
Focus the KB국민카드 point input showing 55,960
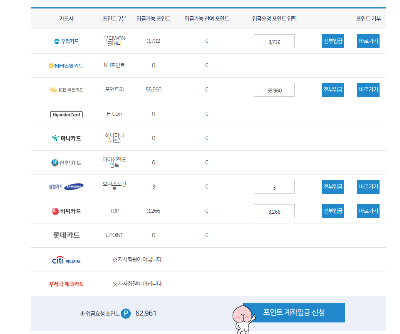pyautogui.click(x=274, y=90)
